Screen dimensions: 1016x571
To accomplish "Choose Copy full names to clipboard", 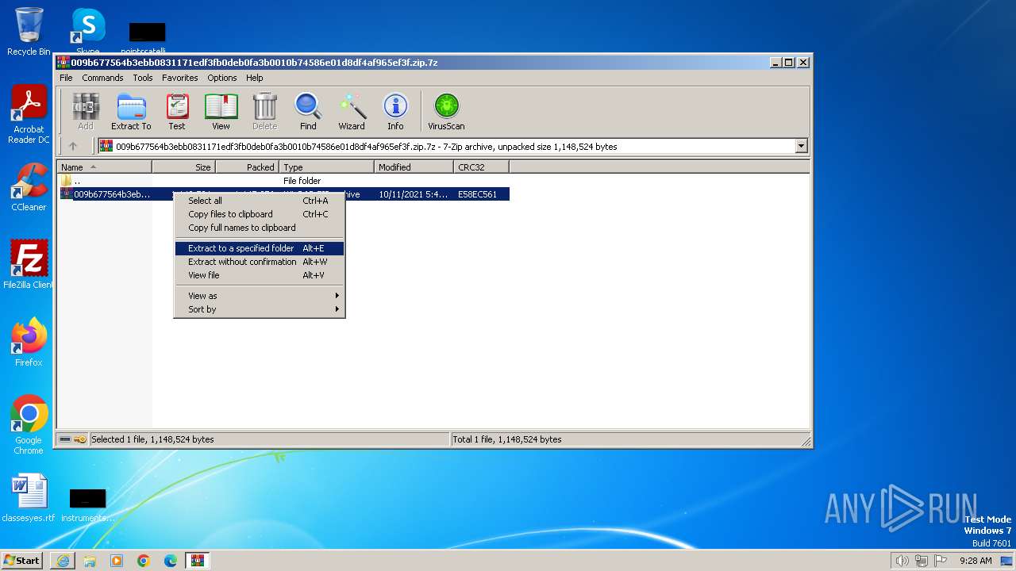I will pyautogui.click(x=260, y=228).
